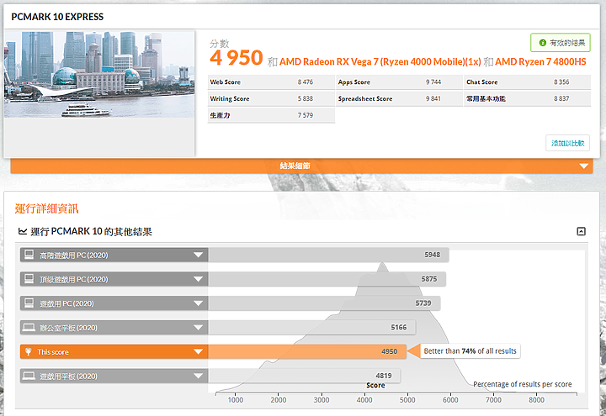Click the 5948 score bar
This screenshot has width=606, height=416.
(x=328, y=255)
